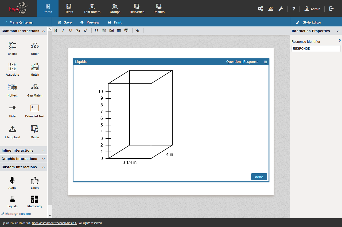Click the Response identifier input field
The width and height of the screenshot is (342, 227).
(316, 49)
